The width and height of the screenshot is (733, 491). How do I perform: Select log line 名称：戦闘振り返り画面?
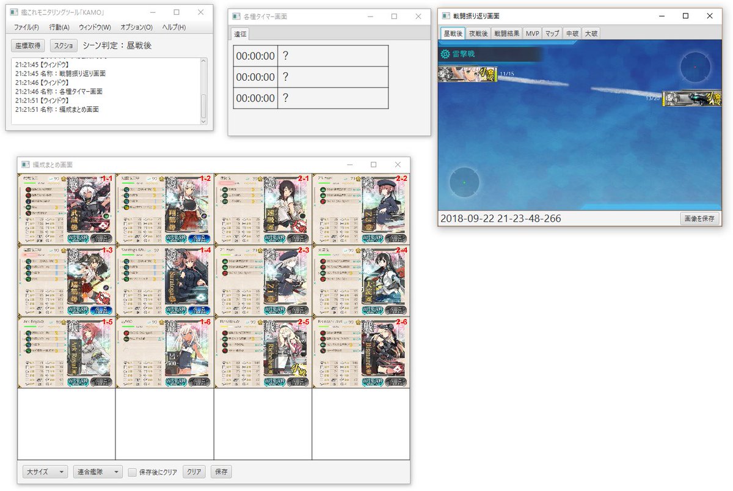[61, 73]
